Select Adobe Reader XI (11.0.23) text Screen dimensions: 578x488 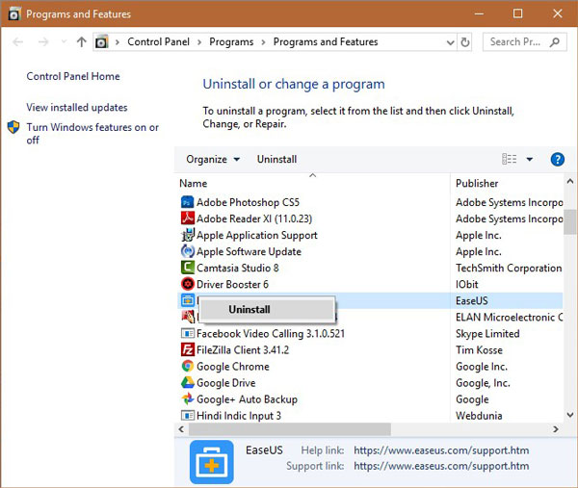pyautogui.click(x=254, y=218)
